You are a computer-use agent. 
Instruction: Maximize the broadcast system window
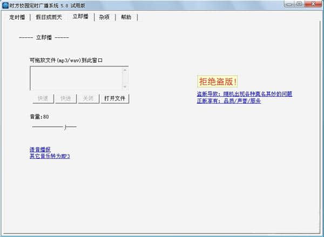[x=299, y=4]
